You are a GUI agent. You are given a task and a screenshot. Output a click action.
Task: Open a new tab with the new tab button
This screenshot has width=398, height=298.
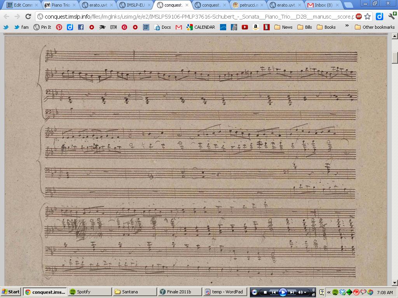(348, 5)
